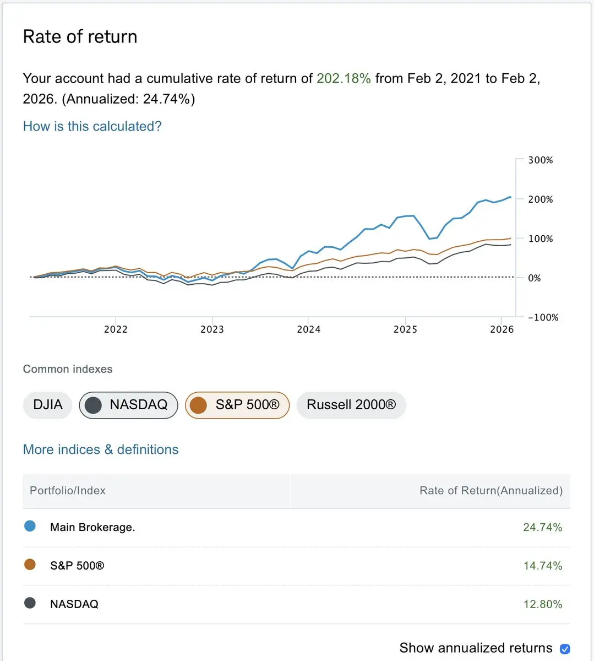Click the NASDAQ dark circle icon in chip

tap(93, 405)
